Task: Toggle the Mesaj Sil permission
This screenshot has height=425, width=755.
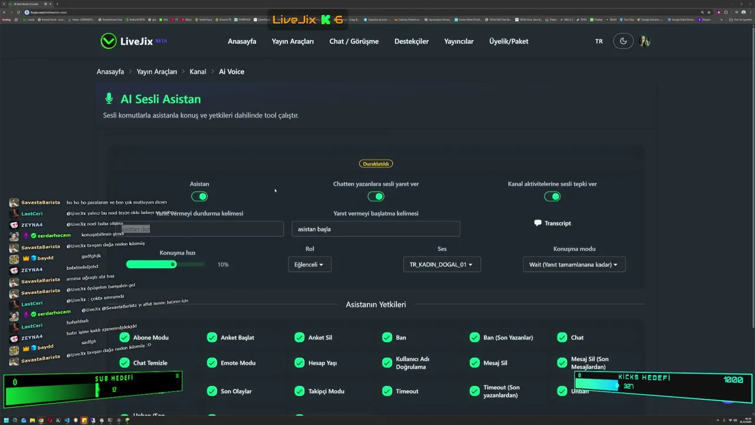Action: [475, 363]
